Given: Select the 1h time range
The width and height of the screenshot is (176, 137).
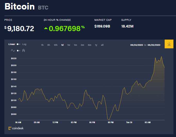Looking at the screenshot, I should (42, 45).
